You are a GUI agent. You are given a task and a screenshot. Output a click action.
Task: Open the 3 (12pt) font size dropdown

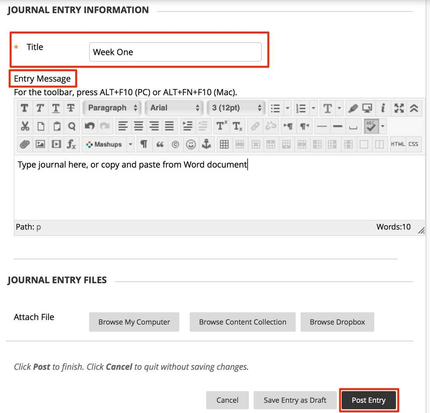click(235, 108)
